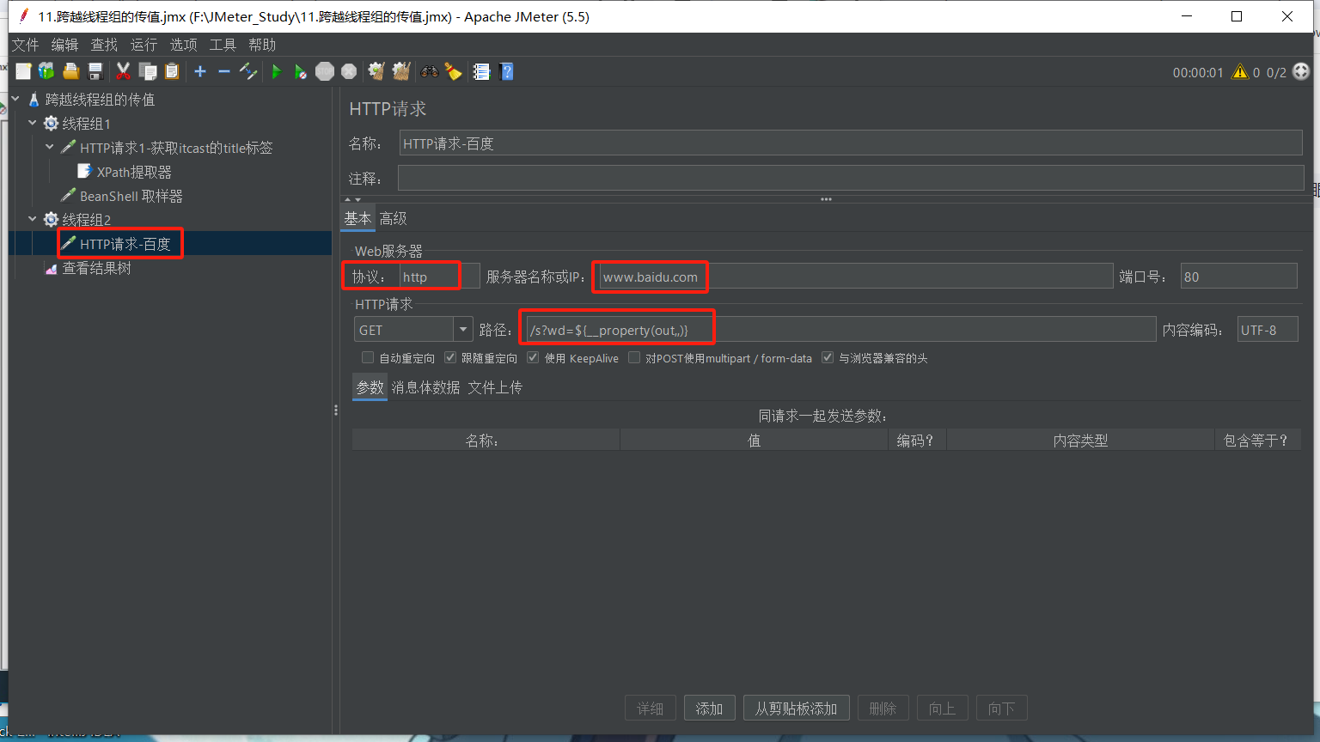Toggle the 使用 KeepAlive checkbox
Image resolution: width=1320 pixels, height=742 pixels.
[533, 357]
